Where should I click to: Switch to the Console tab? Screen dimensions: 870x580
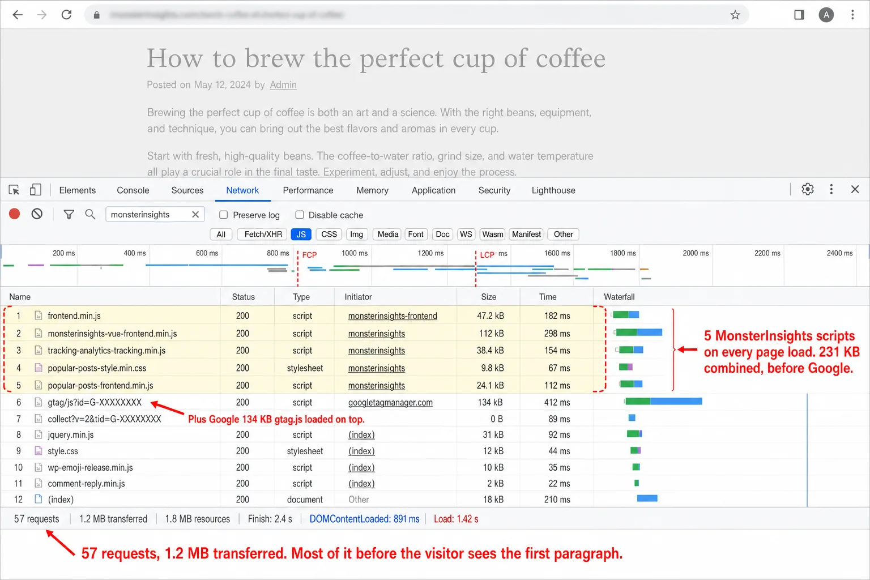click(133, 190)
